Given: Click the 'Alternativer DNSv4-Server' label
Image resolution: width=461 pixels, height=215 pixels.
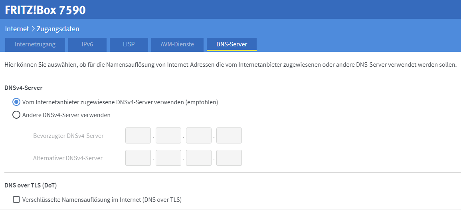Looking at the screenshot, I should tap(68, 158).
